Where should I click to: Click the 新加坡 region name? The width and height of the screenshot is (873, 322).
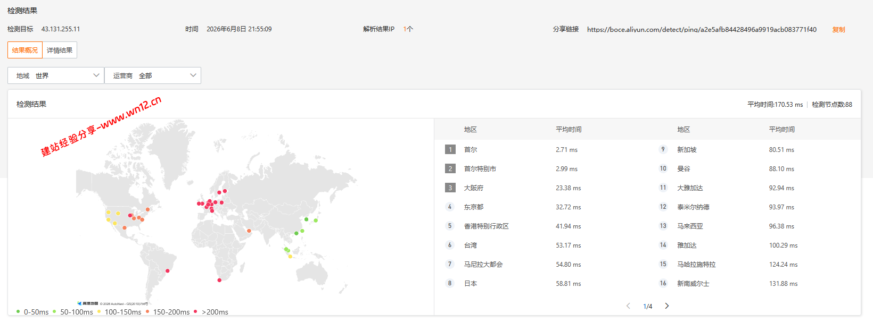pyautogui.click(x=687, y=149)
